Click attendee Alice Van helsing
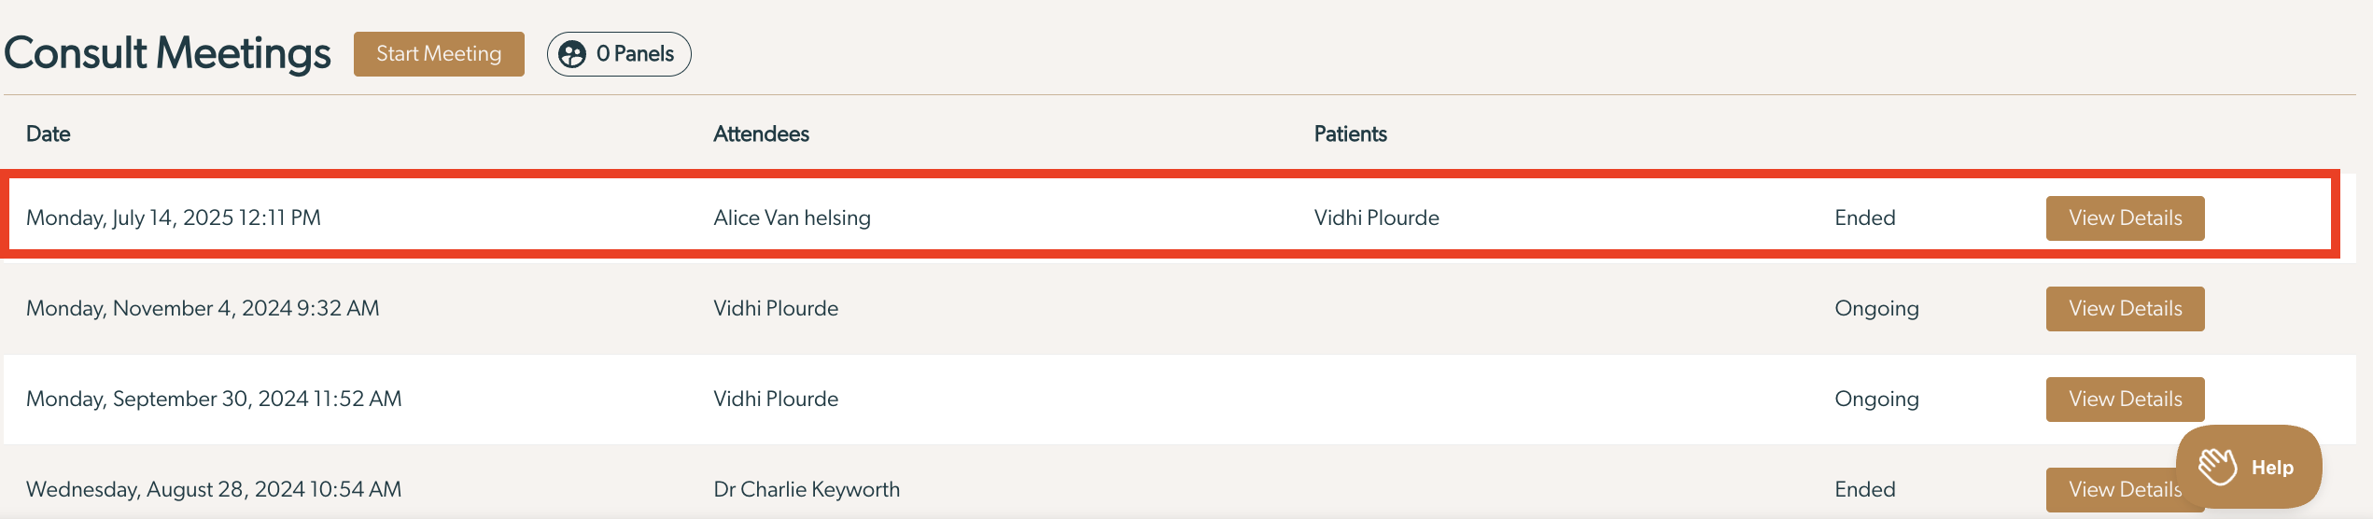Image resolution: width=2373 pixels, height=519 pixels. tap(792, 217)
